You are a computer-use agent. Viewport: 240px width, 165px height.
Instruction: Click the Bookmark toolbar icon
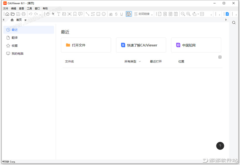[x=75, y=14]
